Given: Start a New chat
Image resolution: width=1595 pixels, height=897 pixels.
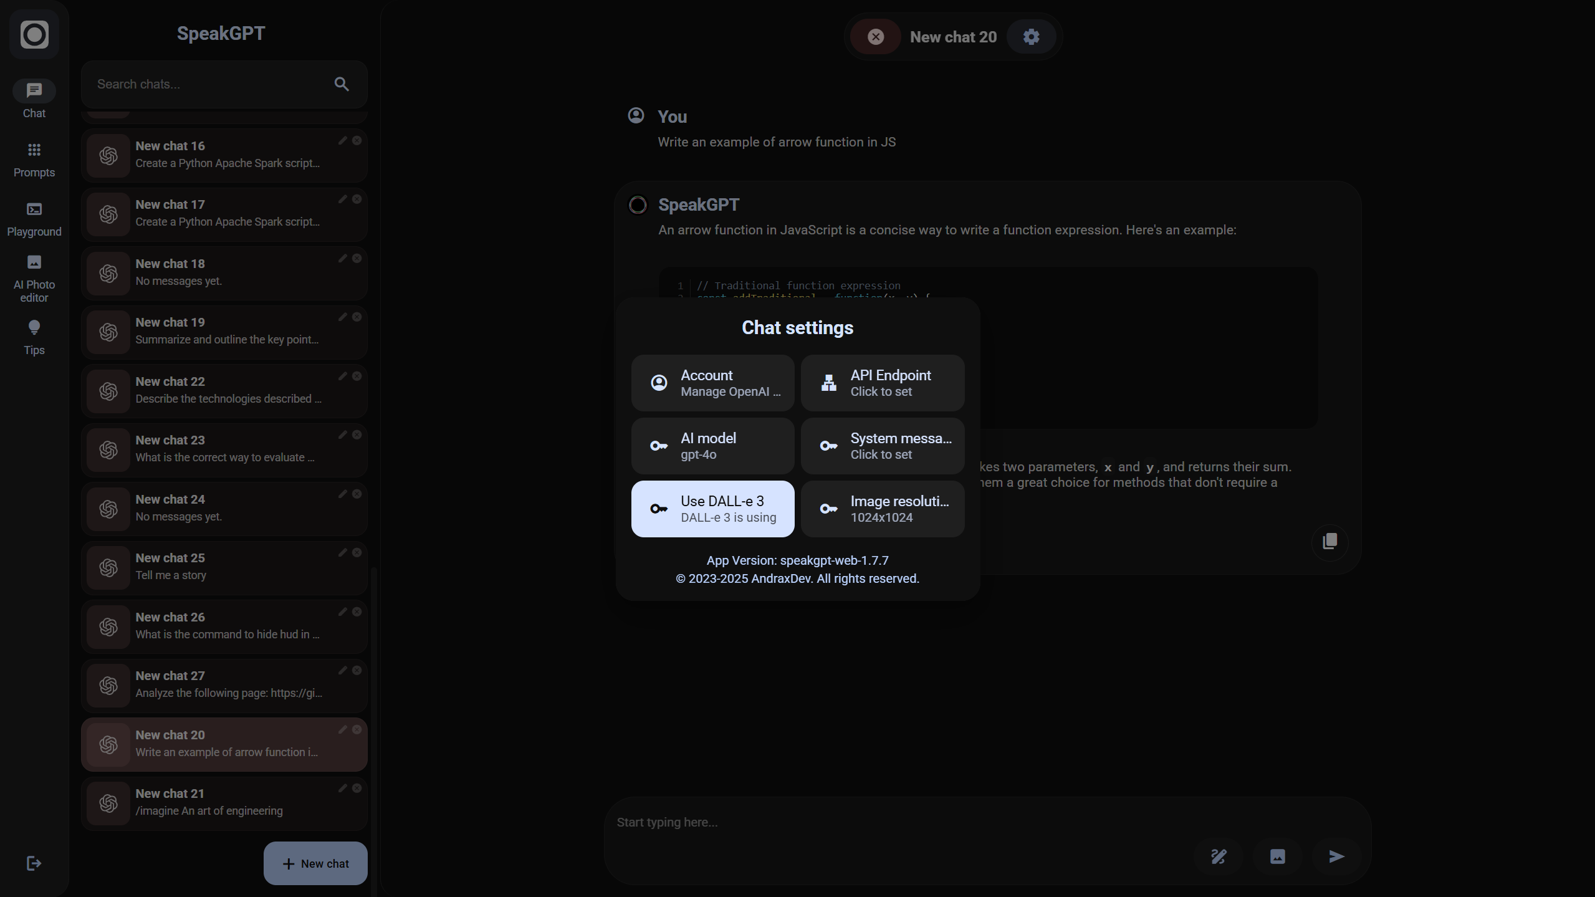Looking at the screenshot, I should coord(315,863).
